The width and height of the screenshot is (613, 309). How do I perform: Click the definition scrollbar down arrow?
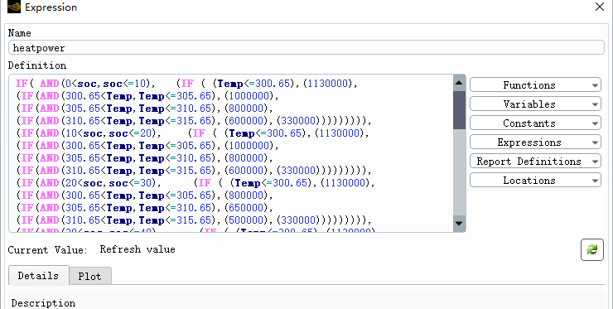(459, 224)
